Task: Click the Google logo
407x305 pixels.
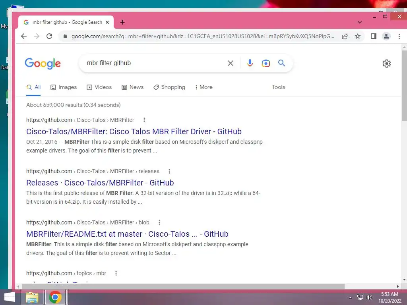Action: tap(43, 64)
